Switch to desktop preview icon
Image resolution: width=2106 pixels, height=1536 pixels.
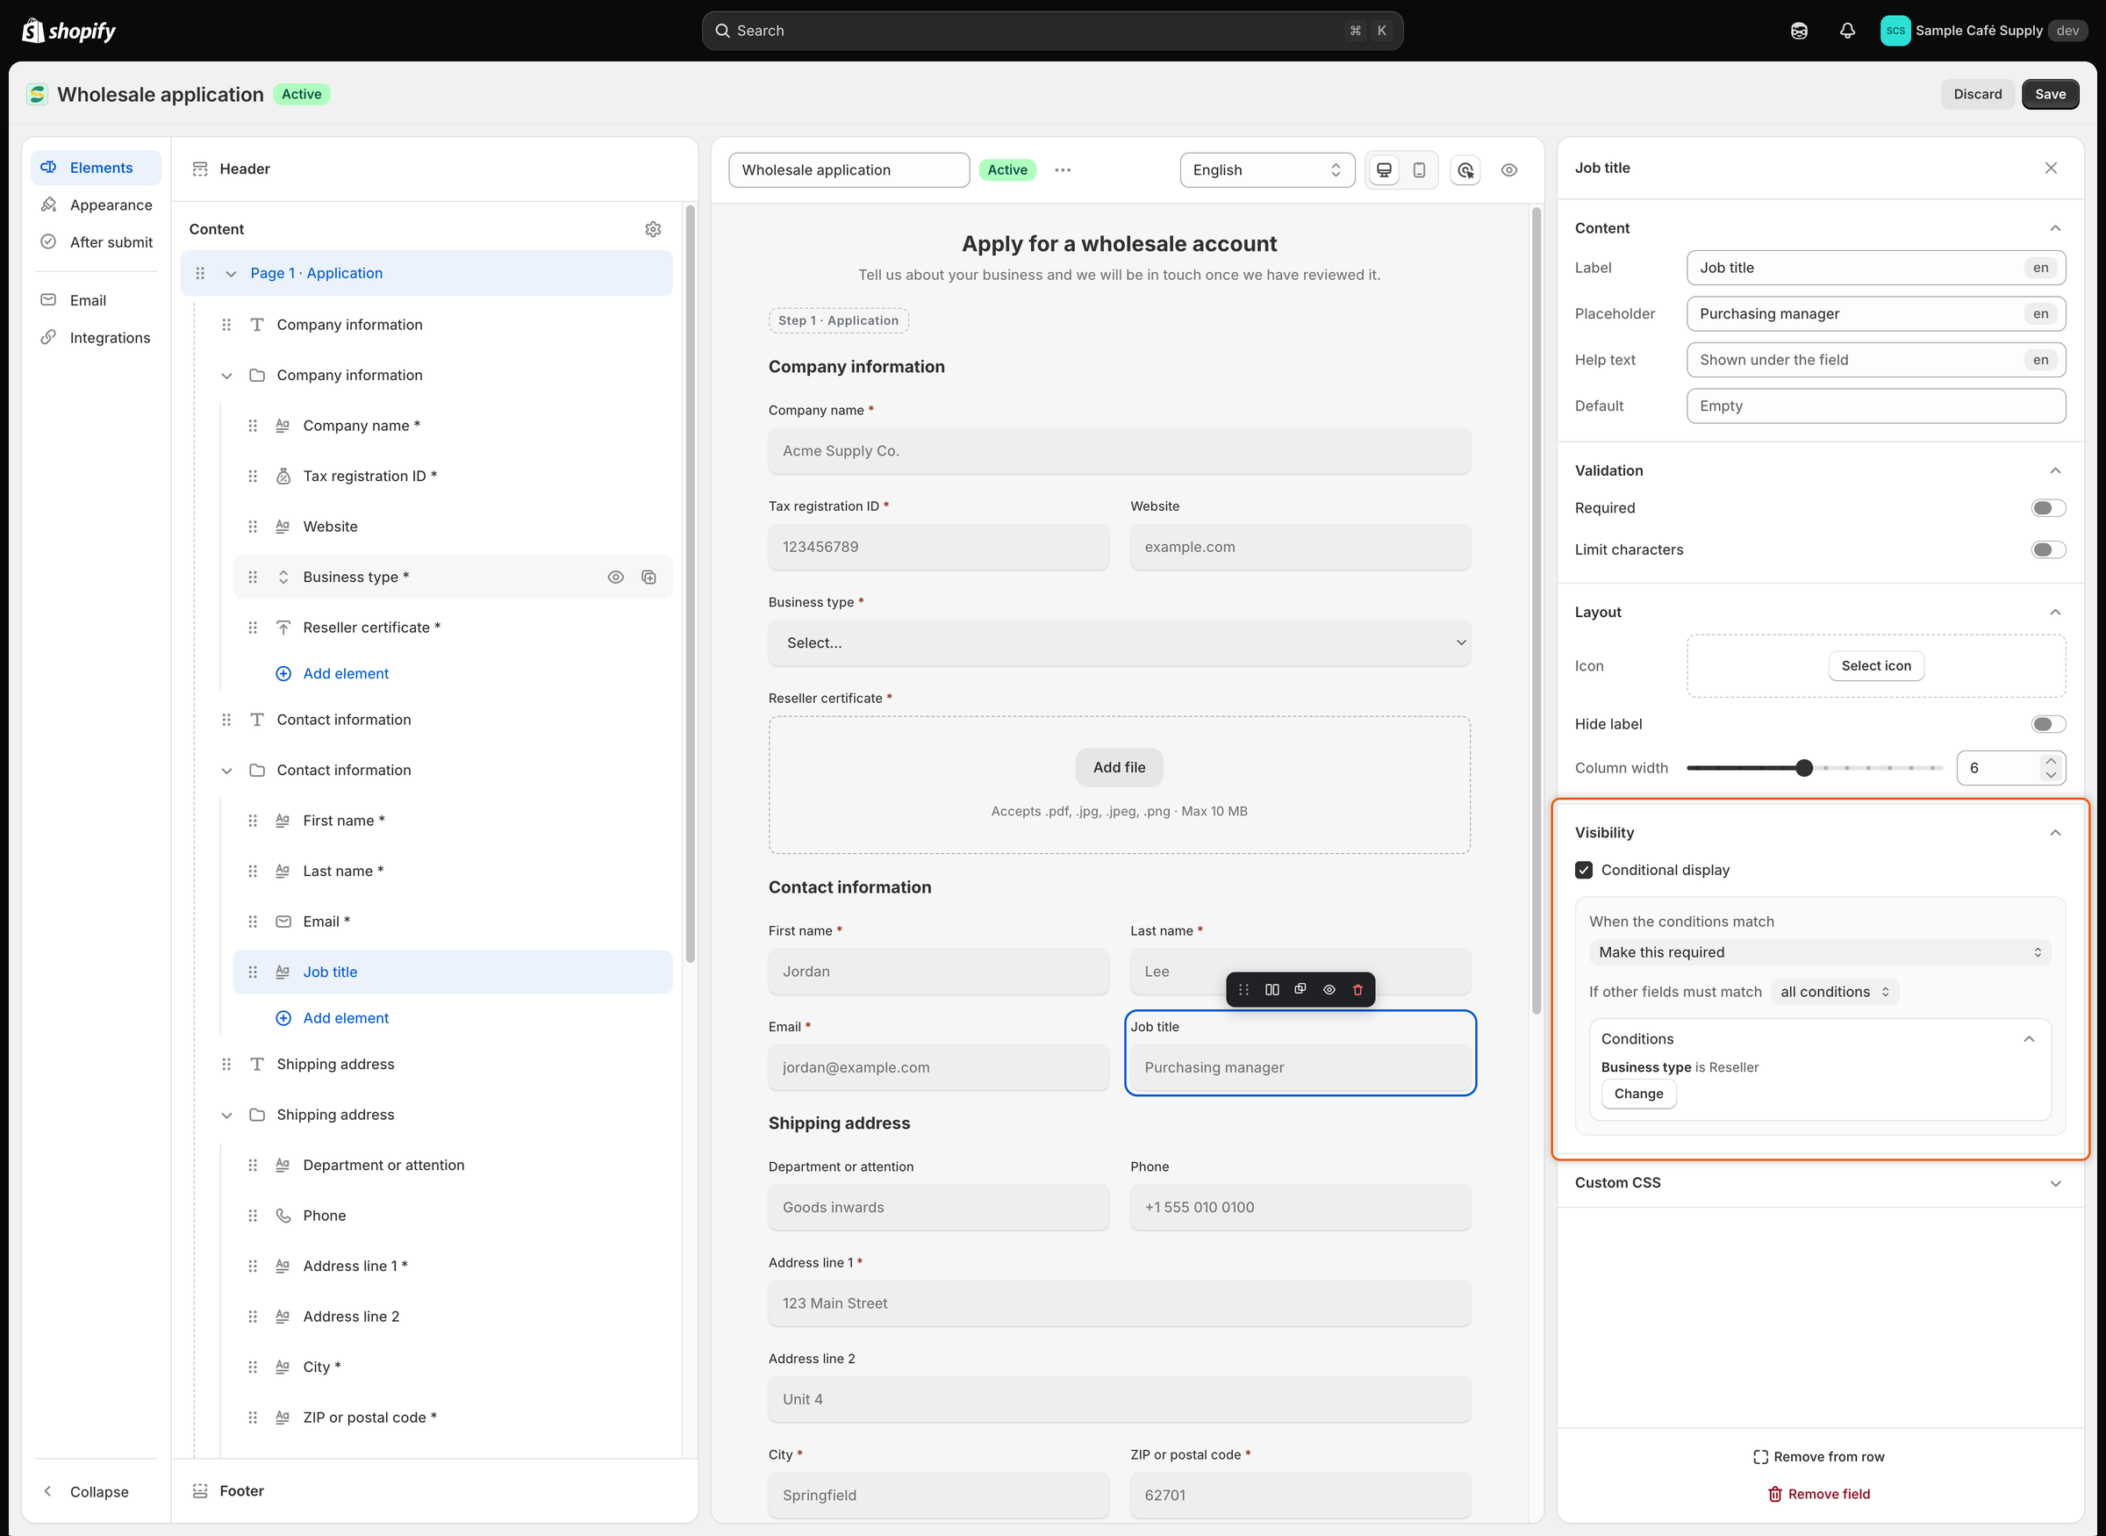[x=1384, y=170]
